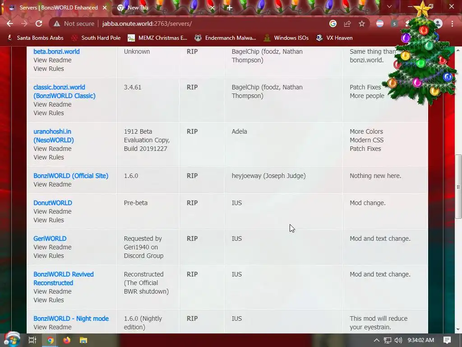Open the GeriWORLD server link
Screen dimensions: 462x347
pyautogui.click(x=50, y=239)
